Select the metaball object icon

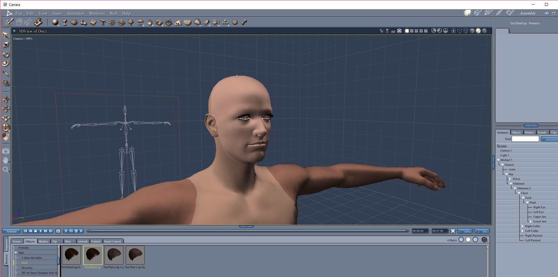tap(84, 22)
